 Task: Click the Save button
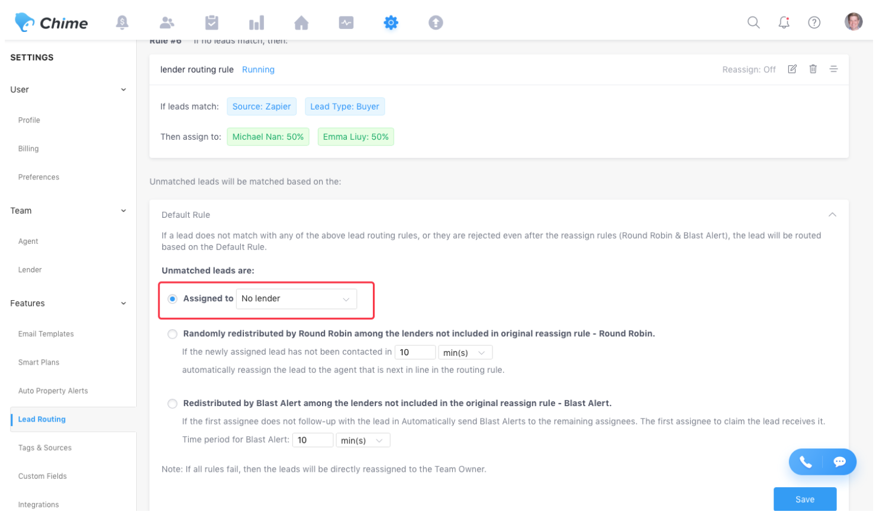pyautogui.click(x=804, y=499)
